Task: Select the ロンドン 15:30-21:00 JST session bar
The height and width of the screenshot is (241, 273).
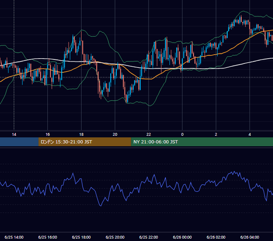Action: click(85, 142)
